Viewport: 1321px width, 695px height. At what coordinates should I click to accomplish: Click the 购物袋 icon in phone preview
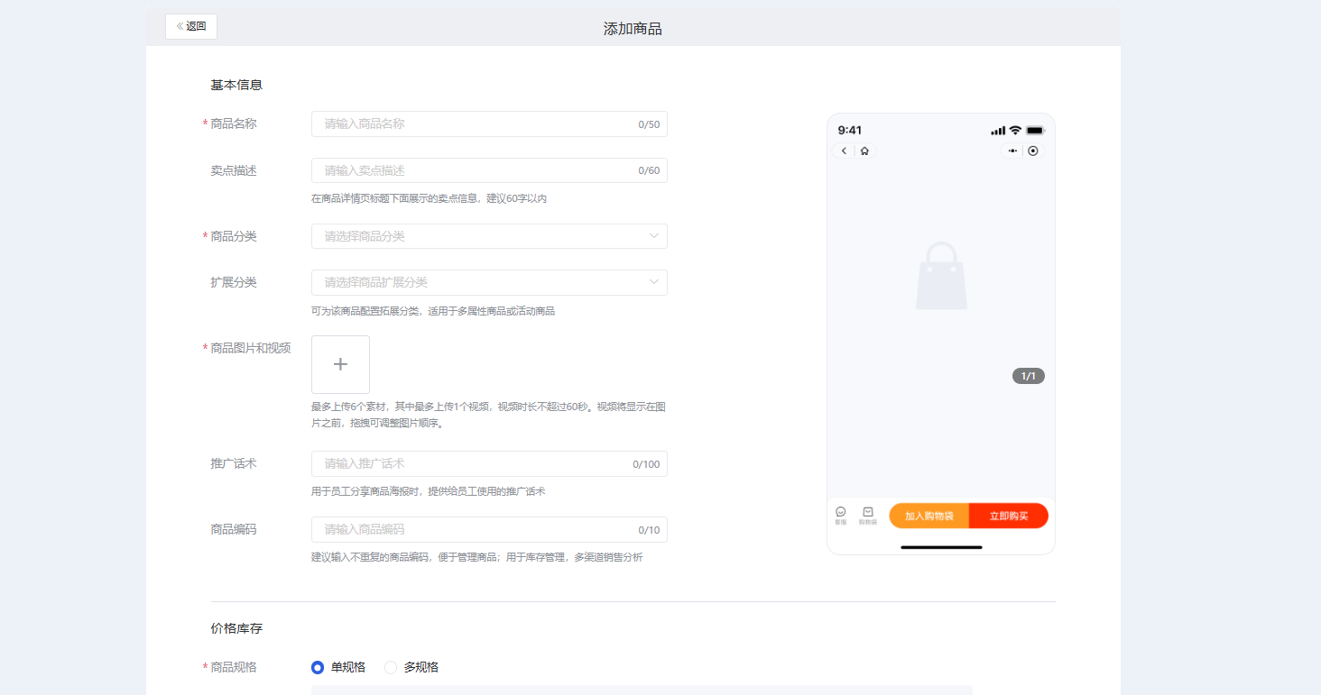(x=867, y=515)
